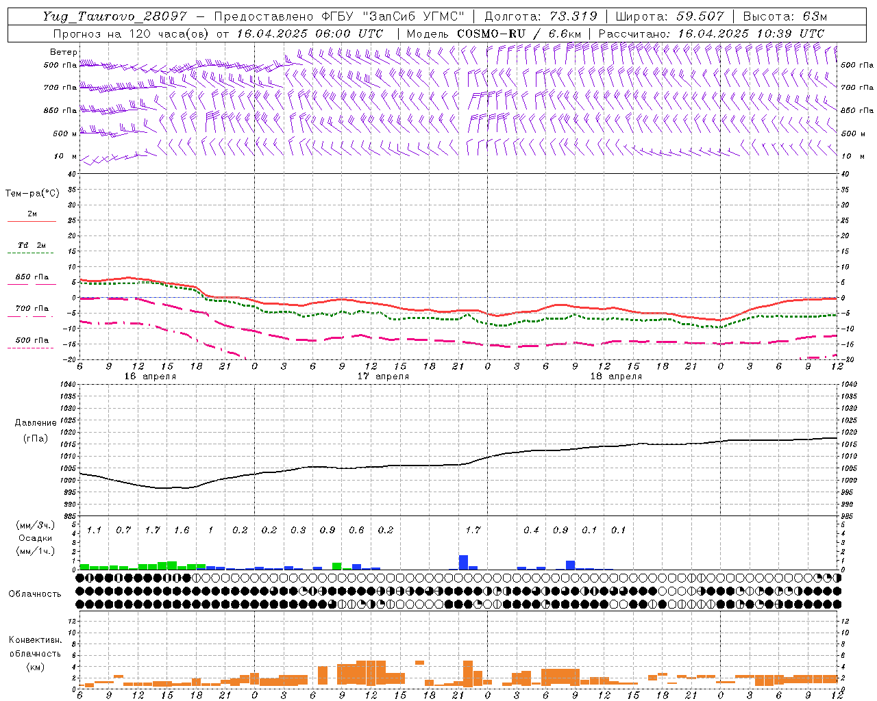
Task: Click the pink dashed 700 гПа temperature legend line
Action: tap(30, 316)
